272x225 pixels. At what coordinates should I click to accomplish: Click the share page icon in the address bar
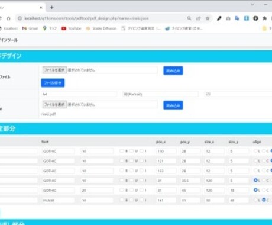(198, 18)
